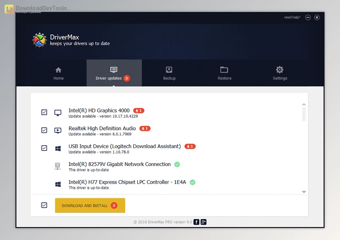Switch to the Driver updates tab
The image size is (340, 240).
(x=114, y=73)
